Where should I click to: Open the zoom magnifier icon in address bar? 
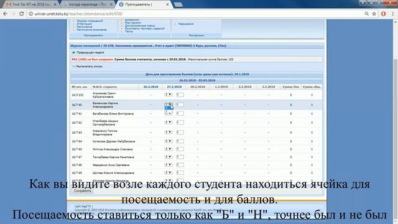pos(366,14)
